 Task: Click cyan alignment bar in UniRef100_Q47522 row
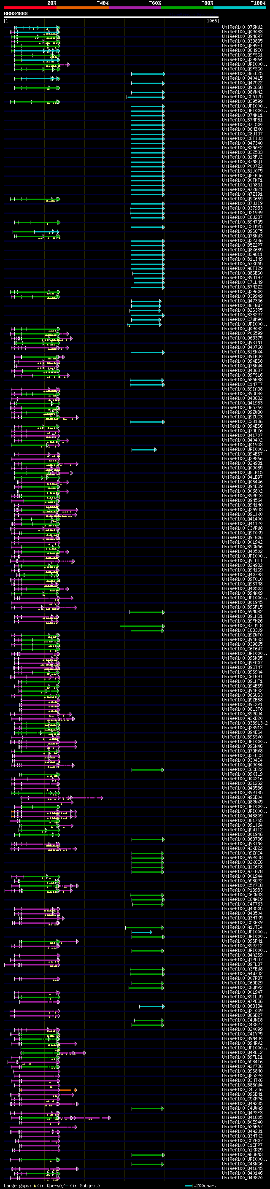(x=148, y=83)
